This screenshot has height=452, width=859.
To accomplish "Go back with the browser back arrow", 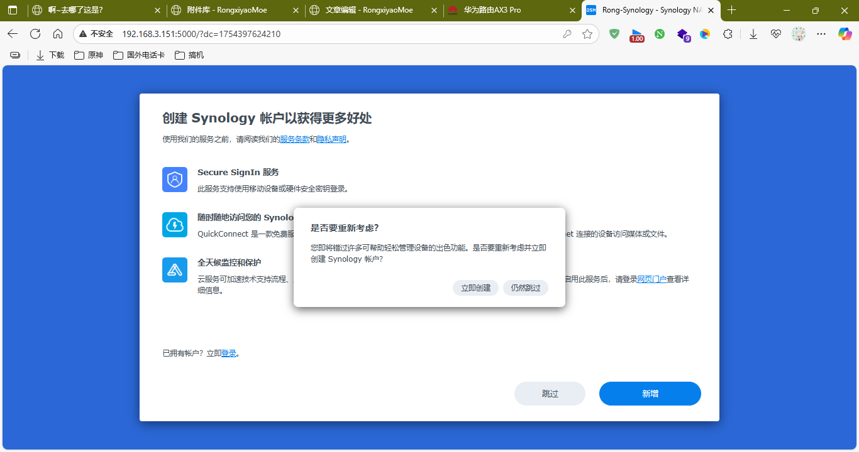I will click(13, 34).
